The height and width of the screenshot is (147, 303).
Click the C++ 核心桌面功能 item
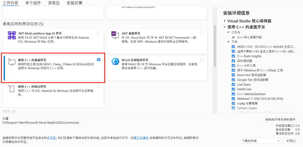click(249, 37)
